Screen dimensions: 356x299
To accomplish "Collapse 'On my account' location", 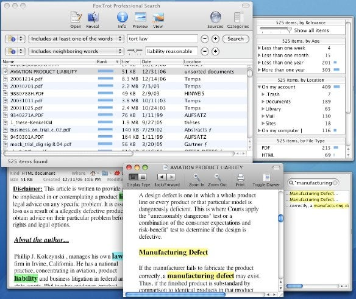I will pyautogui.click(x=259, y=87).
